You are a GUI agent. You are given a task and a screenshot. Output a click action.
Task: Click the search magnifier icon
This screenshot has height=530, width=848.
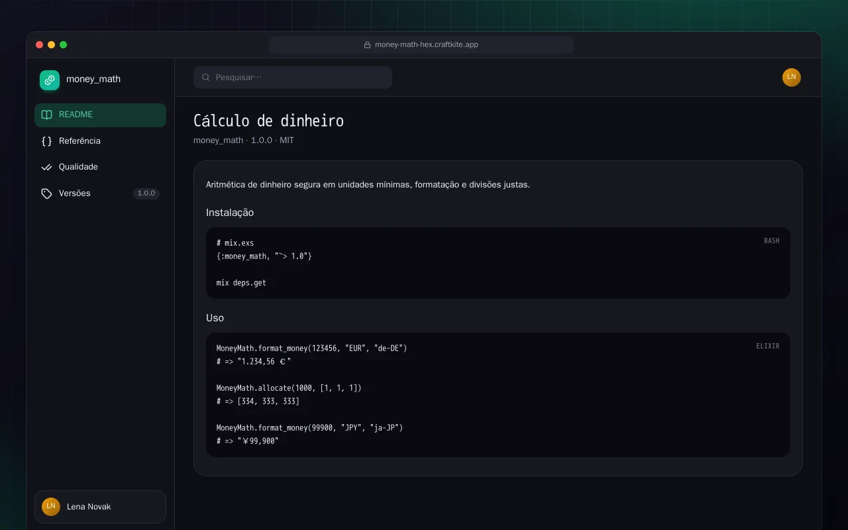206,78
